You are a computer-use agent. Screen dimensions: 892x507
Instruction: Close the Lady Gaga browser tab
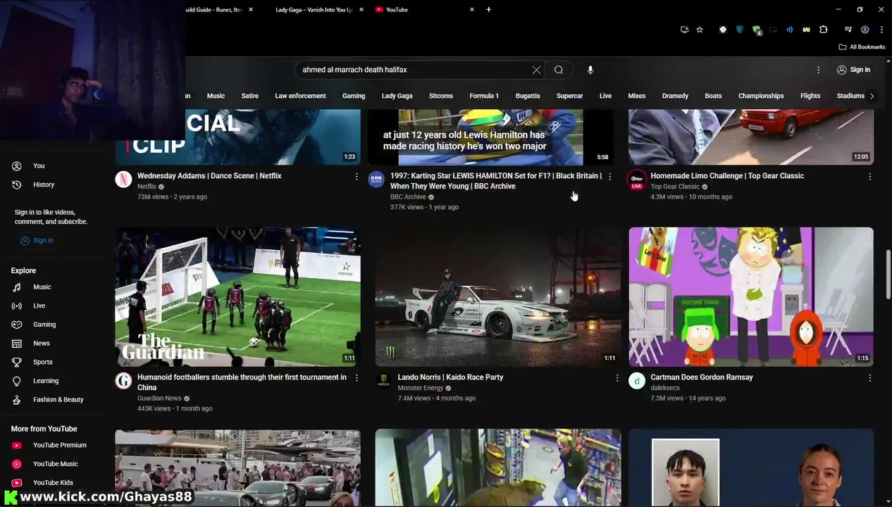(361, 9)
